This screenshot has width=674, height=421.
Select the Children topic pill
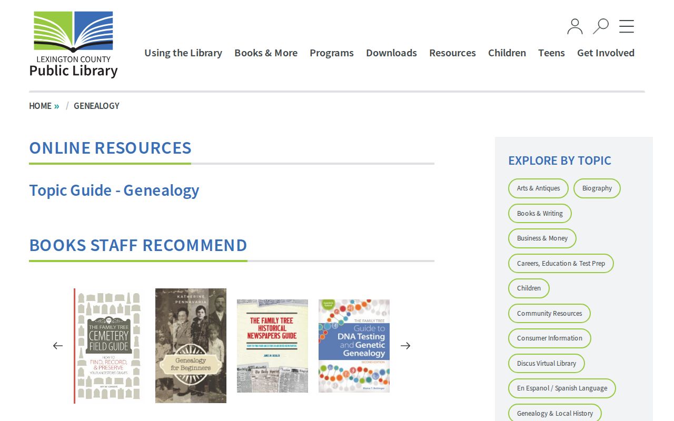click(529, 288)
